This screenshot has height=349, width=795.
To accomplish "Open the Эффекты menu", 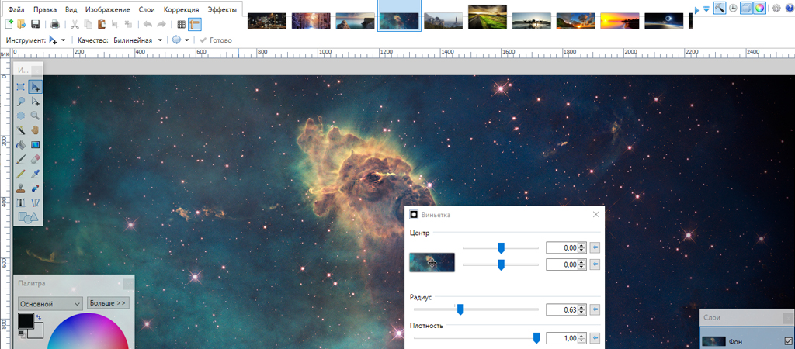I will 221,9.
